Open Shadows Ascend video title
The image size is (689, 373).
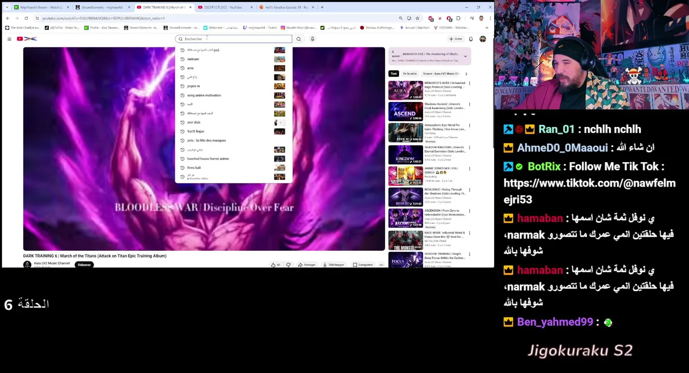click(x=444, y=106)
